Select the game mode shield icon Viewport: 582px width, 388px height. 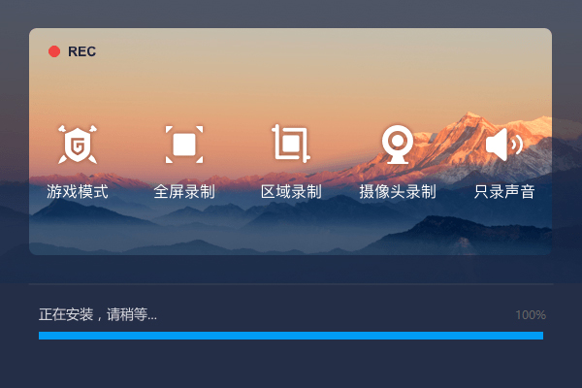pyautogui.click(x=78, y=145)
